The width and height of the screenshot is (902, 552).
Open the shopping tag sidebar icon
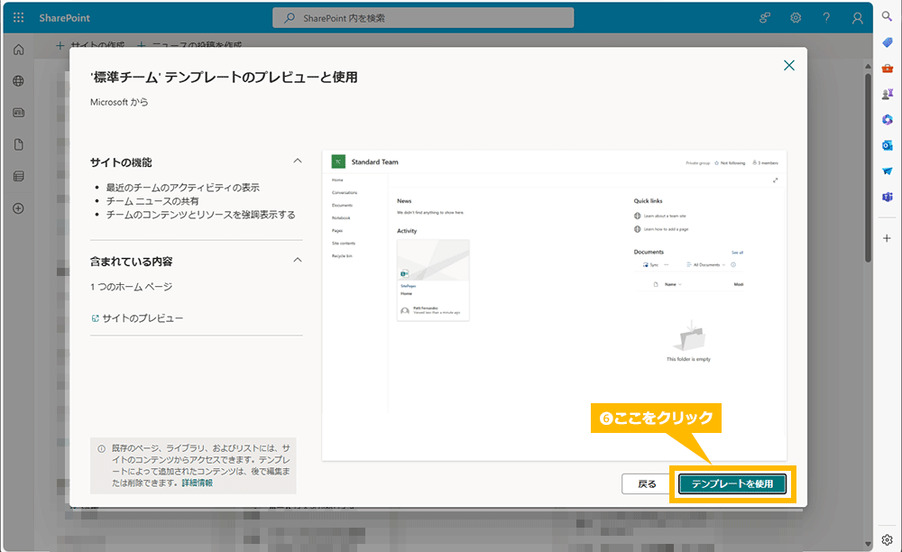[x=887, y=42]
